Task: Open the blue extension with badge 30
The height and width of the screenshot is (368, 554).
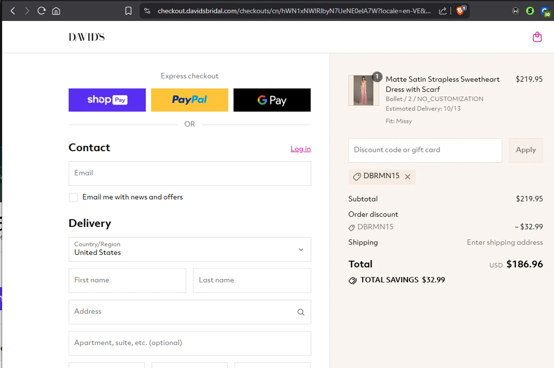Action: [545, 11]
